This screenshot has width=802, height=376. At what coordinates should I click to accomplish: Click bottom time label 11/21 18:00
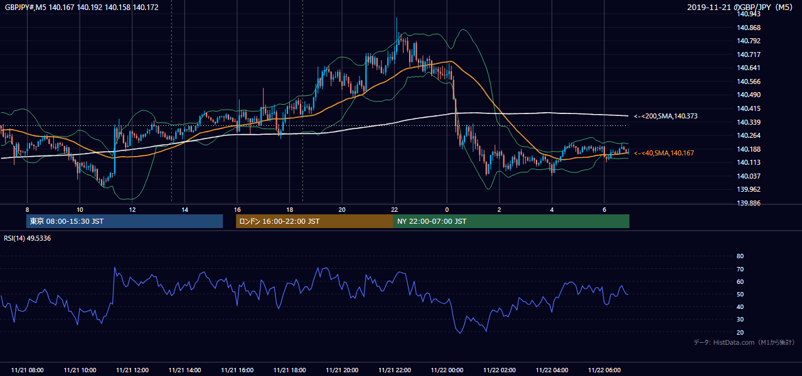pyautogui.click(x=289, y=370)
